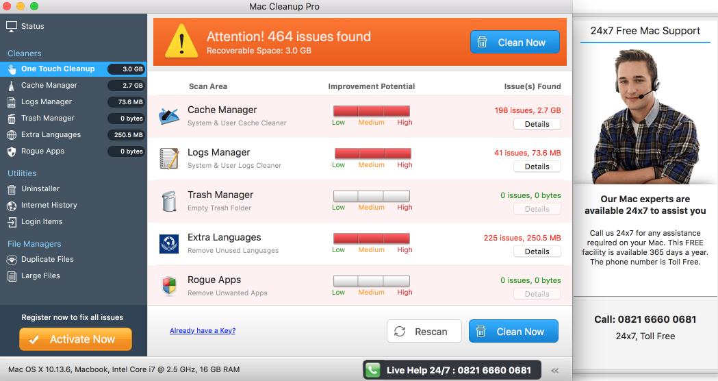Click the Rogue Apps shield icon

click(169, 286)
